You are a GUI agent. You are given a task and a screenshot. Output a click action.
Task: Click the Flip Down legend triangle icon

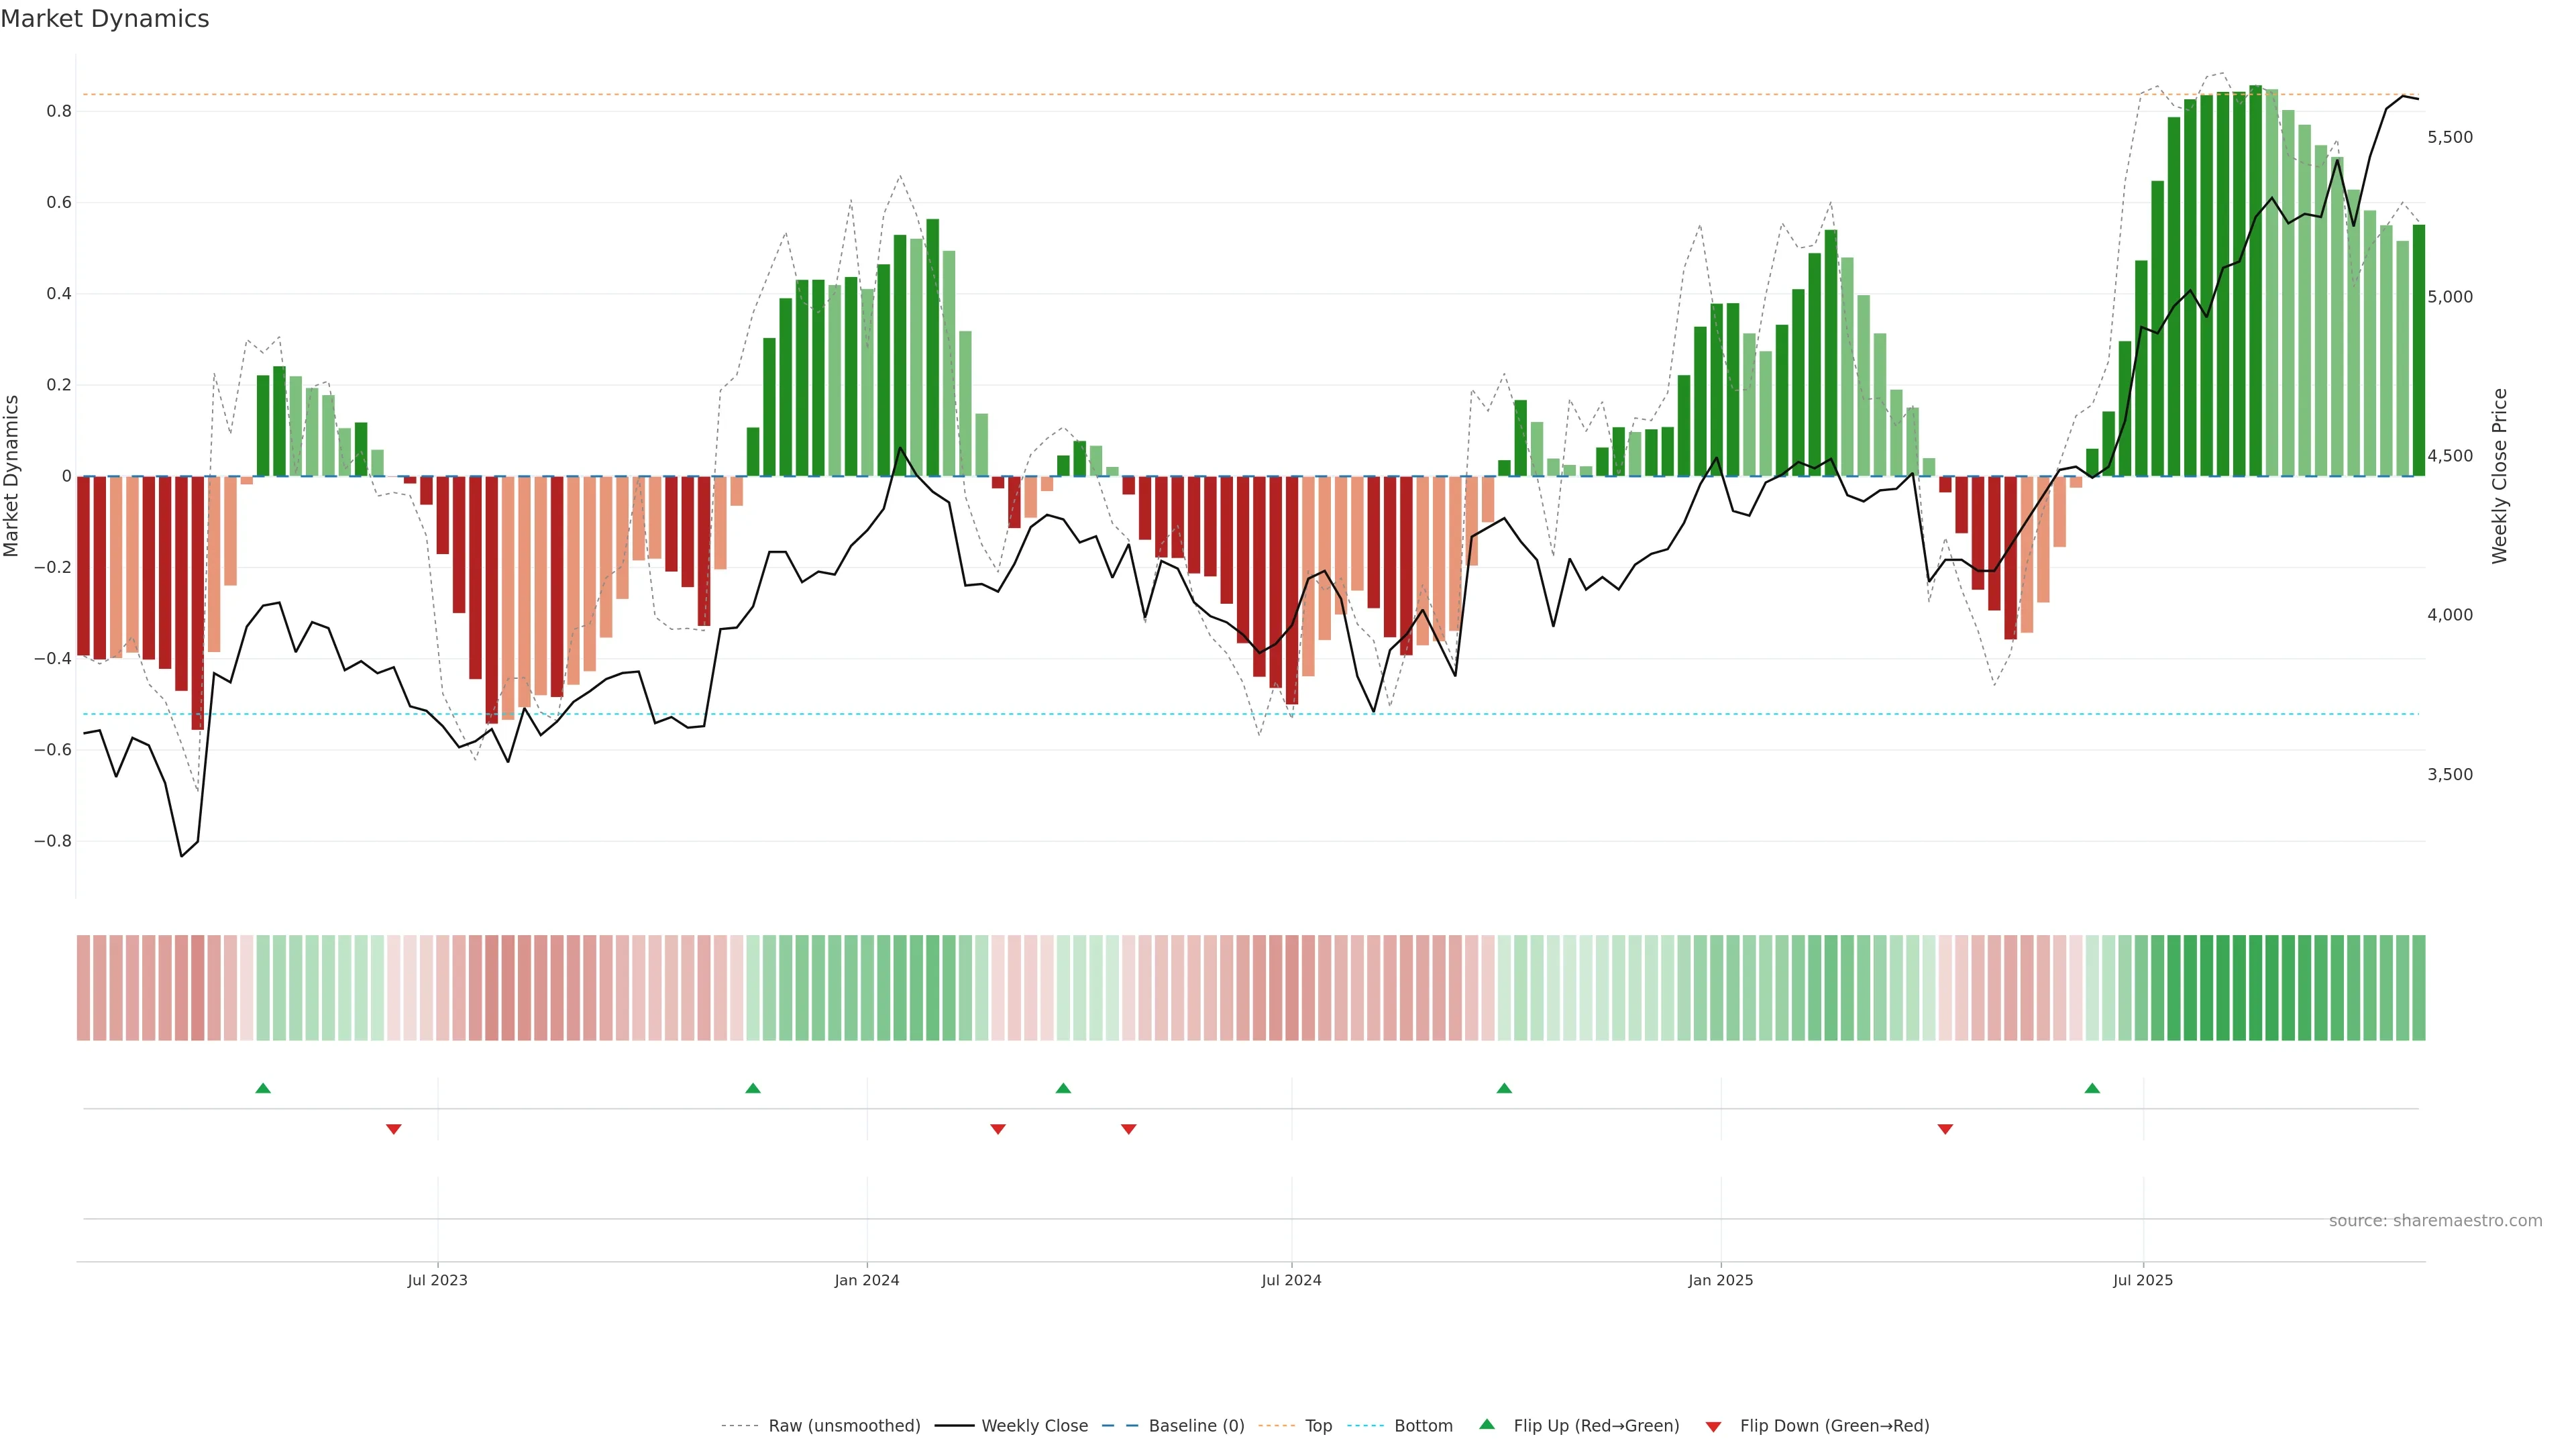(x=1713, y=1426)
